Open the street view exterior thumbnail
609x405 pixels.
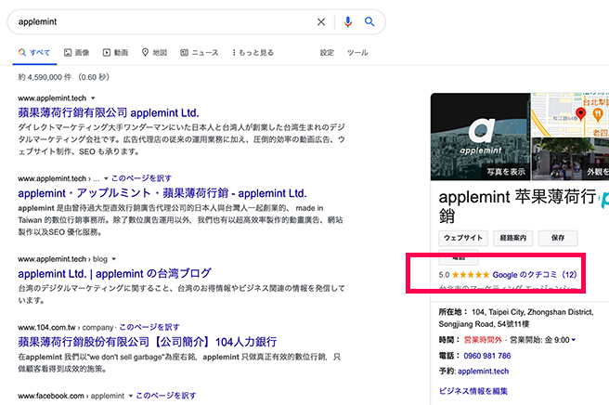(570, 159)
